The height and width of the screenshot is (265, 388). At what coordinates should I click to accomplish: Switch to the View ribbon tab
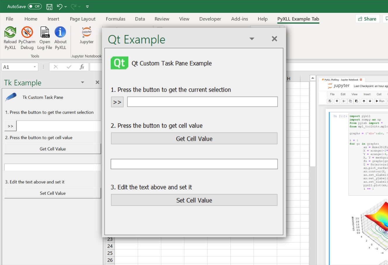coord(184,19)
